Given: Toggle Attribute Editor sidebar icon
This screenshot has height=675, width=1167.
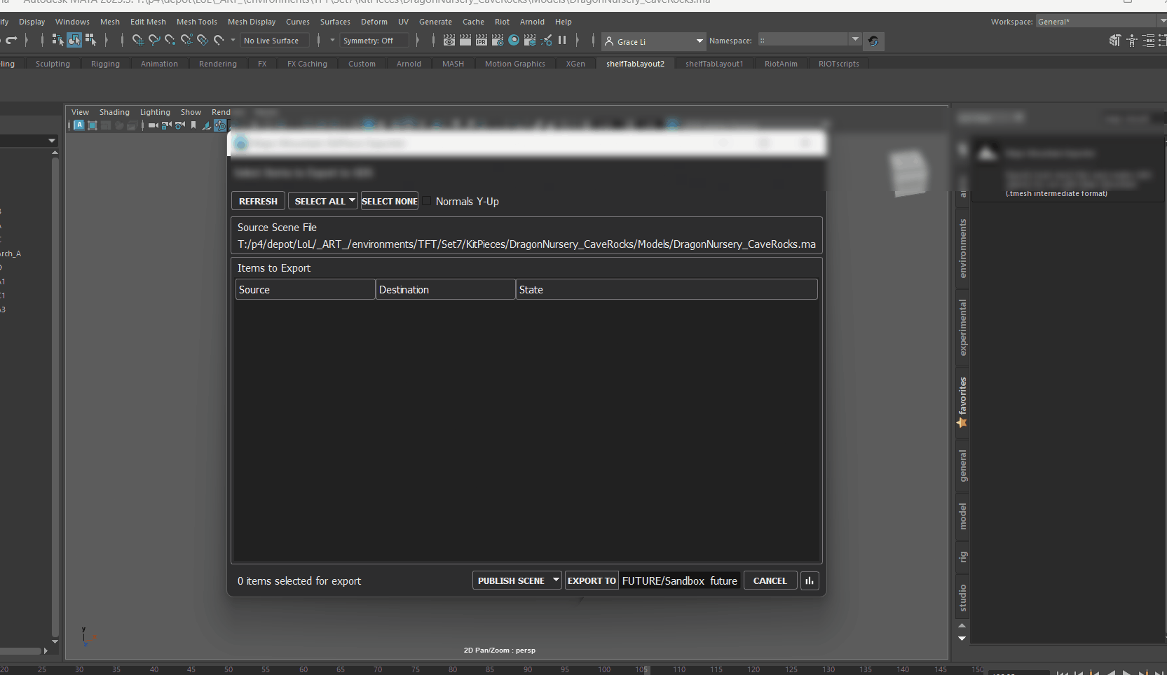Looking at the screenshot, I should pyautogui.click(x=1149, y=41).
